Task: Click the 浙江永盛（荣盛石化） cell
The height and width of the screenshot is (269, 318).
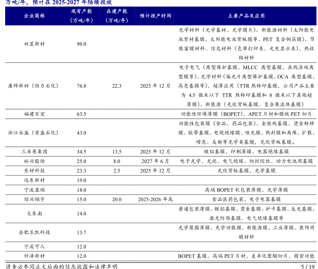Action: click(34, 132)
